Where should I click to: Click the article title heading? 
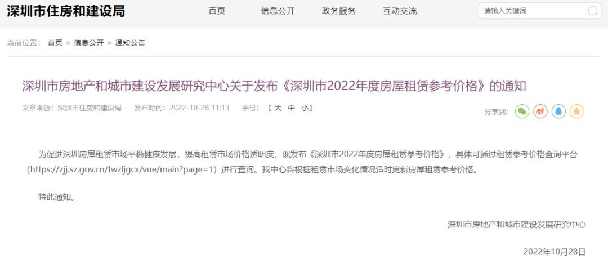(274, 86)
